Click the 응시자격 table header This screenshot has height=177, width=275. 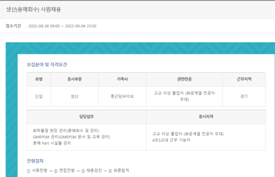point(206,117)
